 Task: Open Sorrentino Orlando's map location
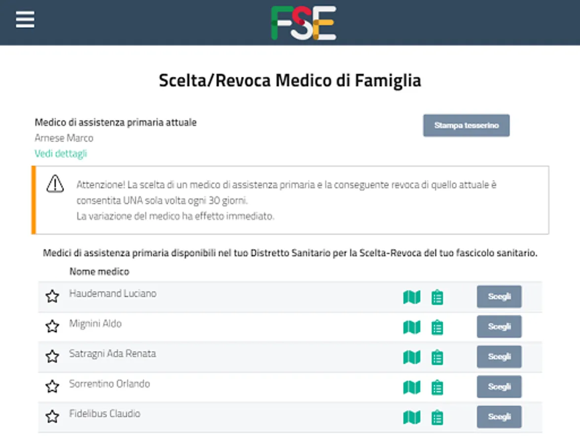412,387
